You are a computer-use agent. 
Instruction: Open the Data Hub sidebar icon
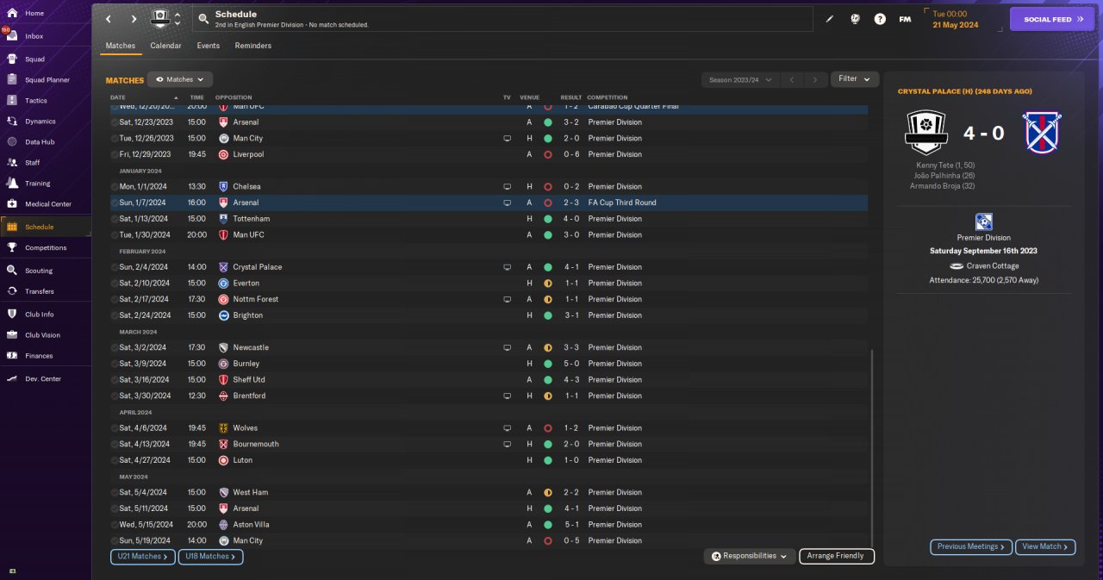12,142
